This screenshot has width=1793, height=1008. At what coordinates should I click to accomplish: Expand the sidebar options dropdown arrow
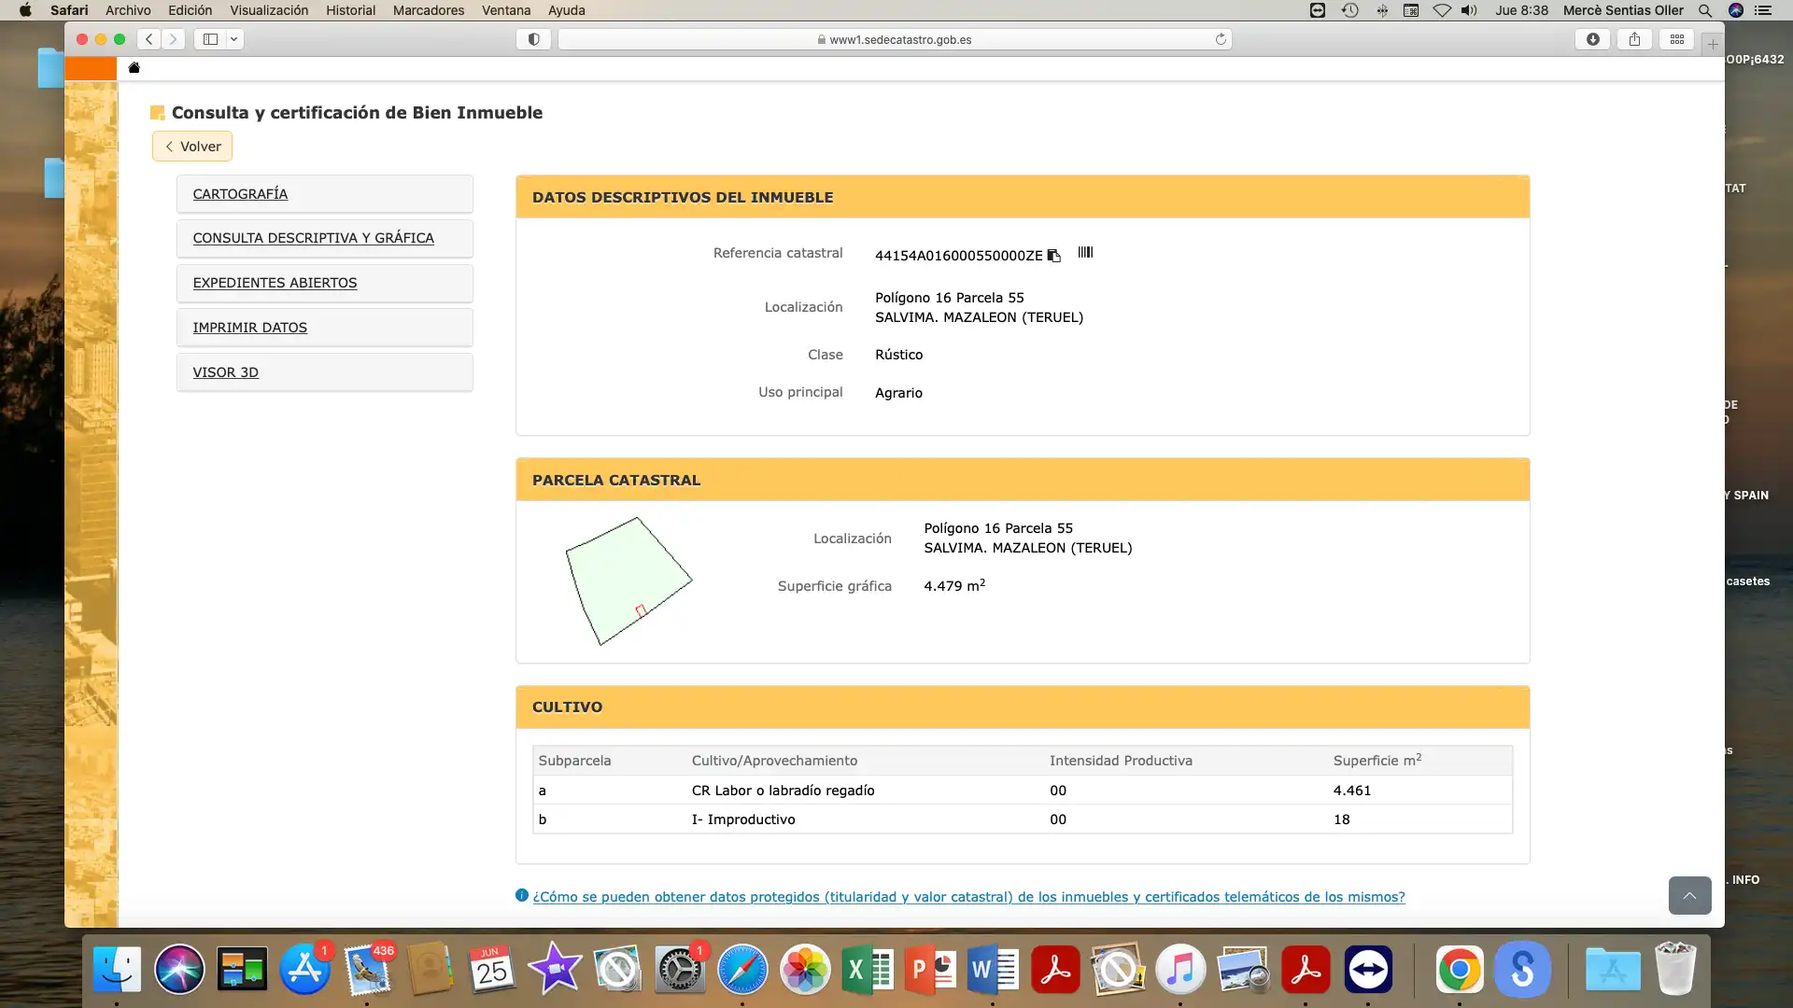tap(234, 39)
